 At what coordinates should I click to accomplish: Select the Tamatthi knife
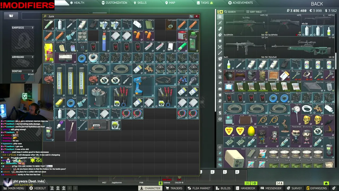71,130
